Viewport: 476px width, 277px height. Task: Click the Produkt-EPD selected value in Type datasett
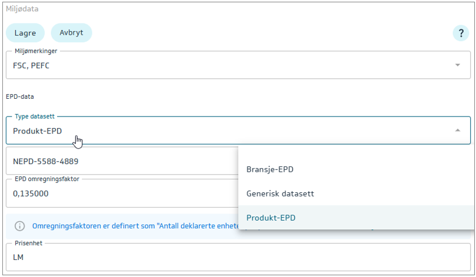click(x=37, y=131)
